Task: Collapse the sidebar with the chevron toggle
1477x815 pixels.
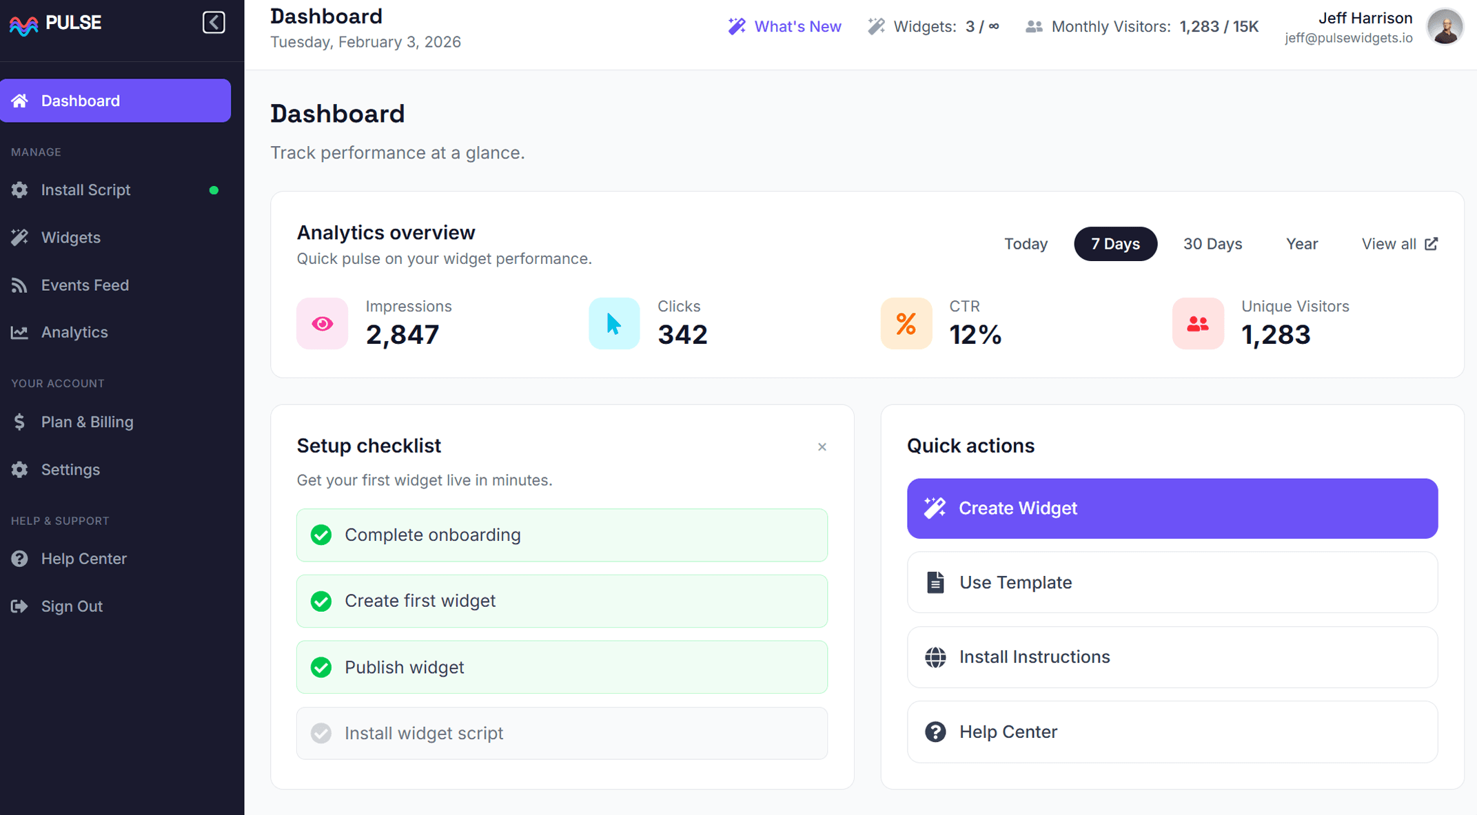Action: pyautogui.click(x=214, y=22)
